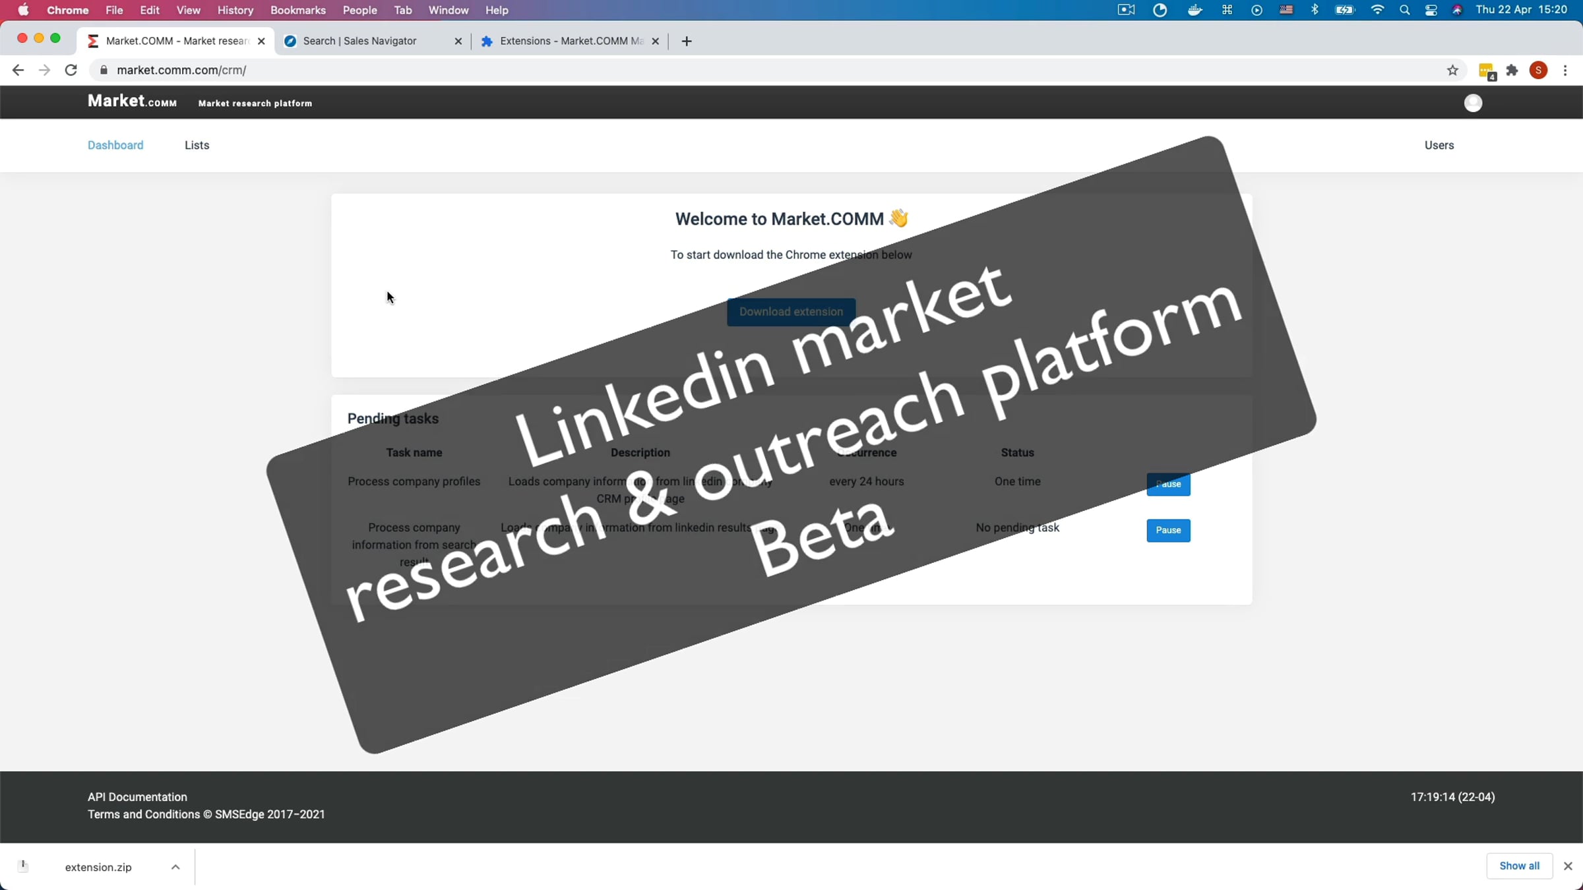1583x890 pixels.
Task: Click the bookmark star icon
Action: coord(1452,71)
